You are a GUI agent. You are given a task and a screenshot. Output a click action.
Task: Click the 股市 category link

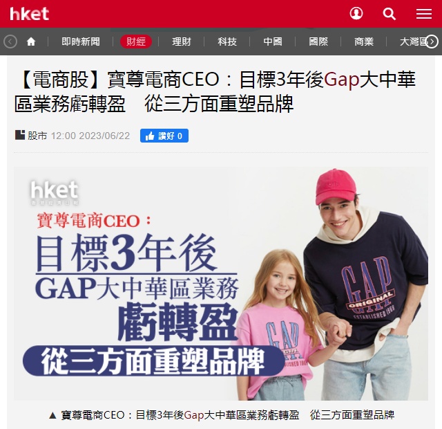[x=37, y=136]
